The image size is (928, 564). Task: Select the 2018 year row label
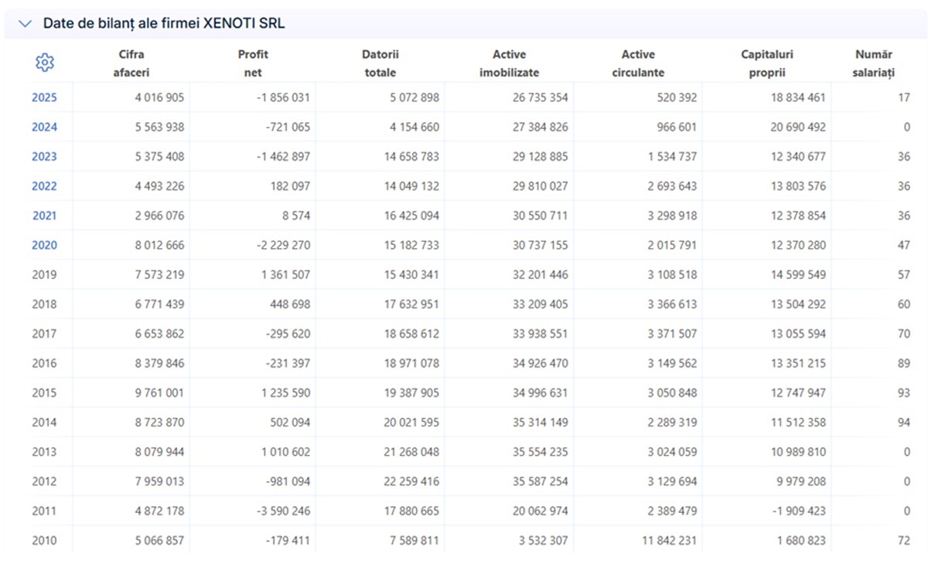[44, 304]
